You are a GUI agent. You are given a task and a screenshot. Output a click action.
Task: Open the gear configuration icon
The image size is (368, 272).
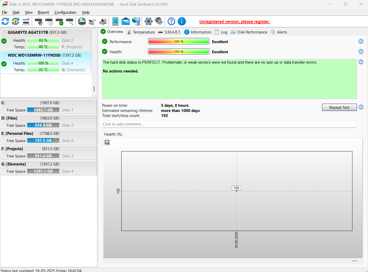tap(149, 21)
